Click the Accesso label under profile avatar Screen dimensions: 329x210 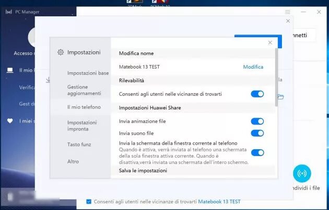tap(23, 53)
